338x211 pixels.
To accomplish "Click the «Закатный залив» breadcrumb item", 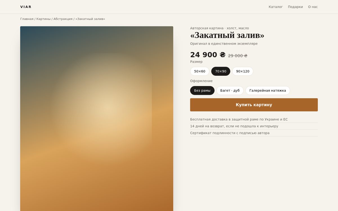I will [90, 19].
